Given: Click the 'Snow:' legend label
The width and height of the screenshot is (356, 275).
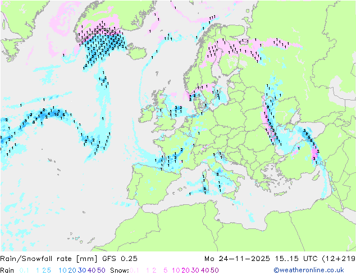Looking at the screenshot, I should click(120, 271).
